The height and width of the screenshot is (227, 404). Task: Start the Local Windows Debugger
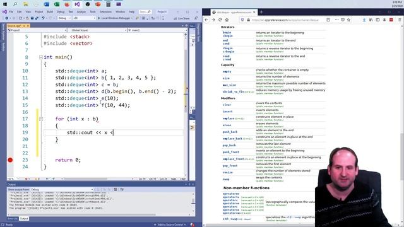115,18
